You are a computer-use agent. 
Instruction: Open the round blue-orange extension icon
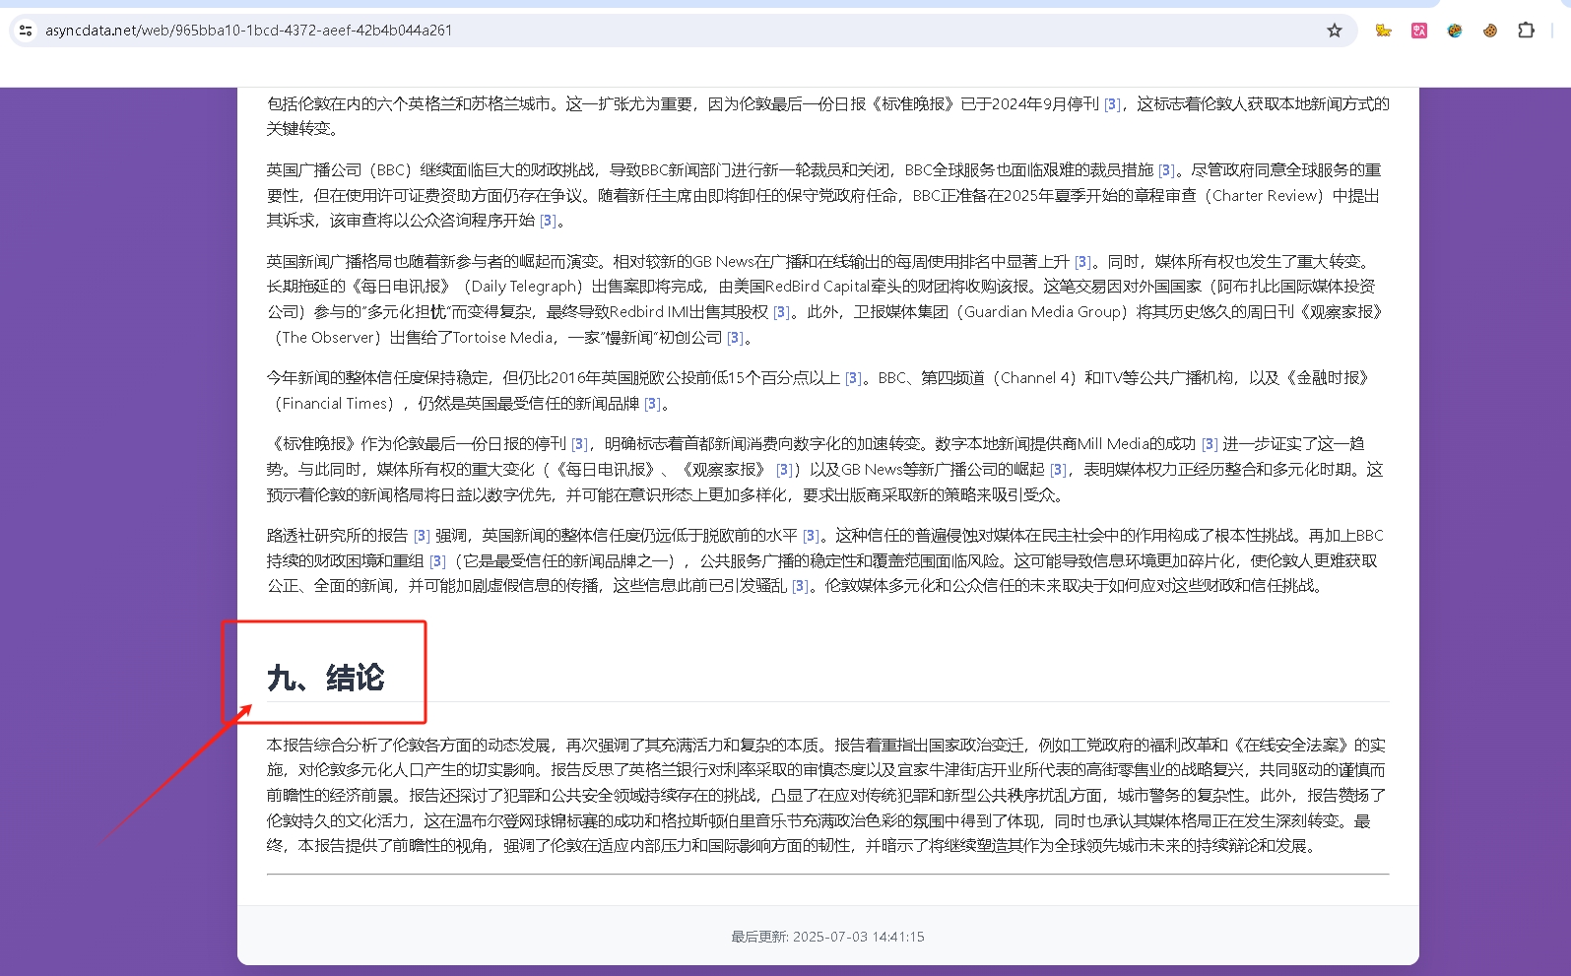pyautogui.click(x=1455, y=31)
